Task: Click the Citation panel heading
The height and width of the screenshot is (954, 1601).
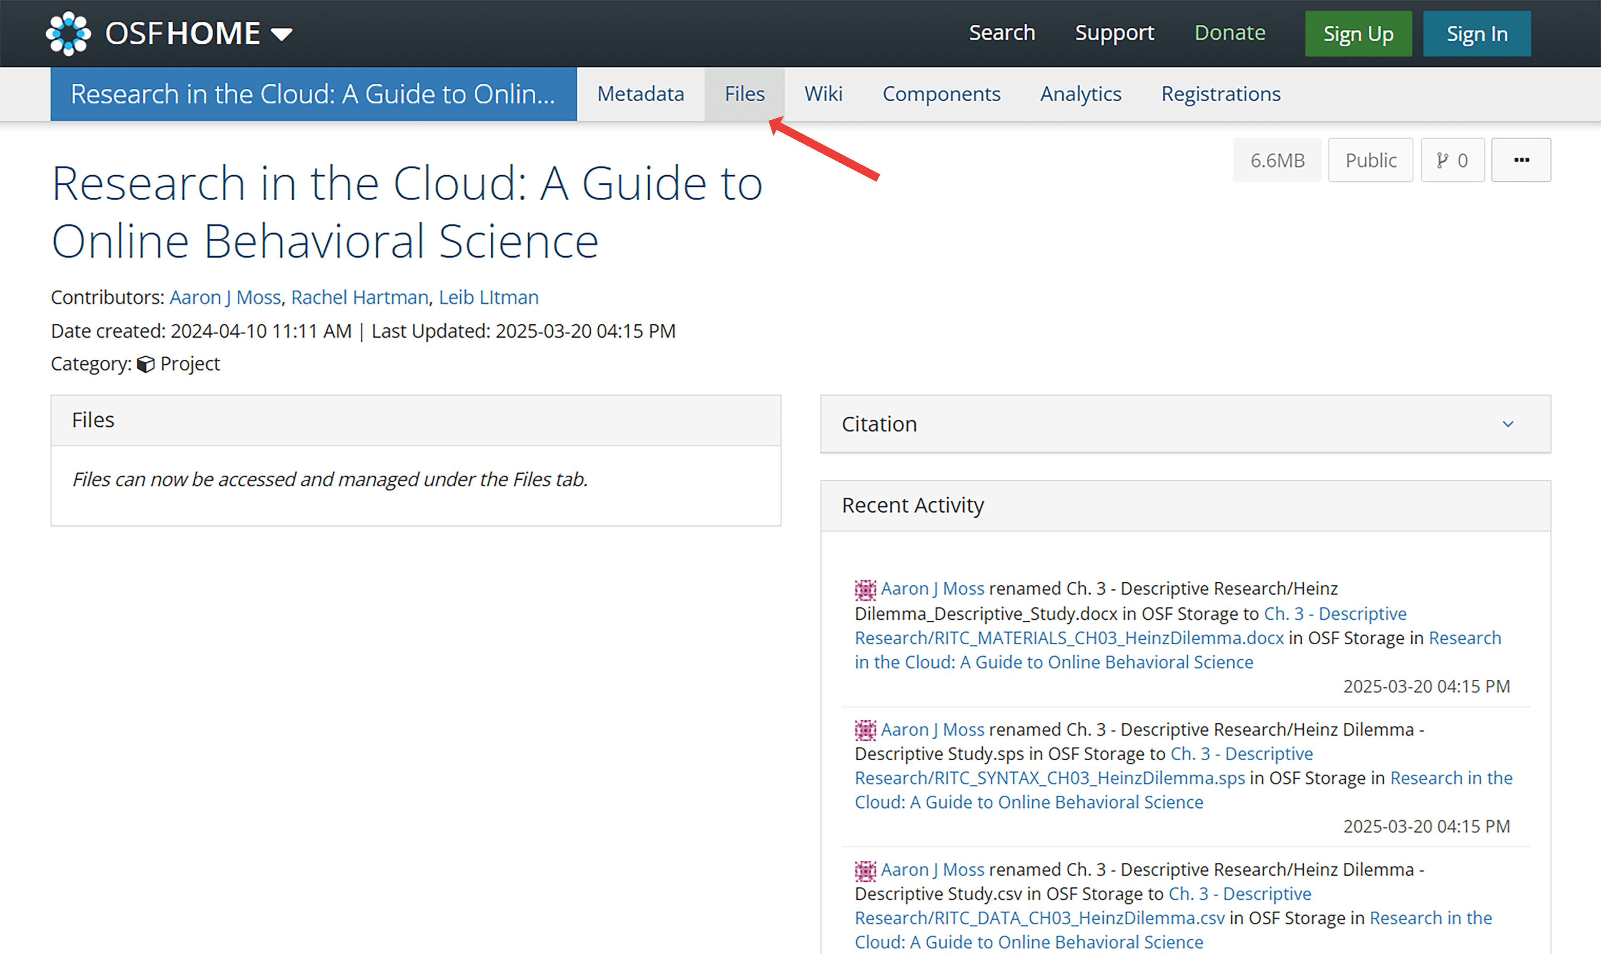Action: 879,424
